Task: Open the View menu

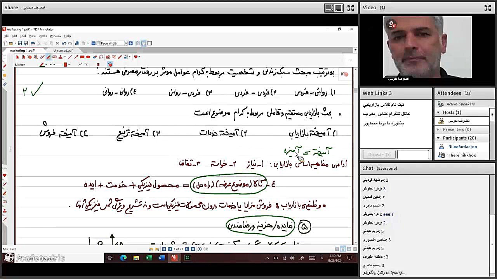Action: coord(32,36)
